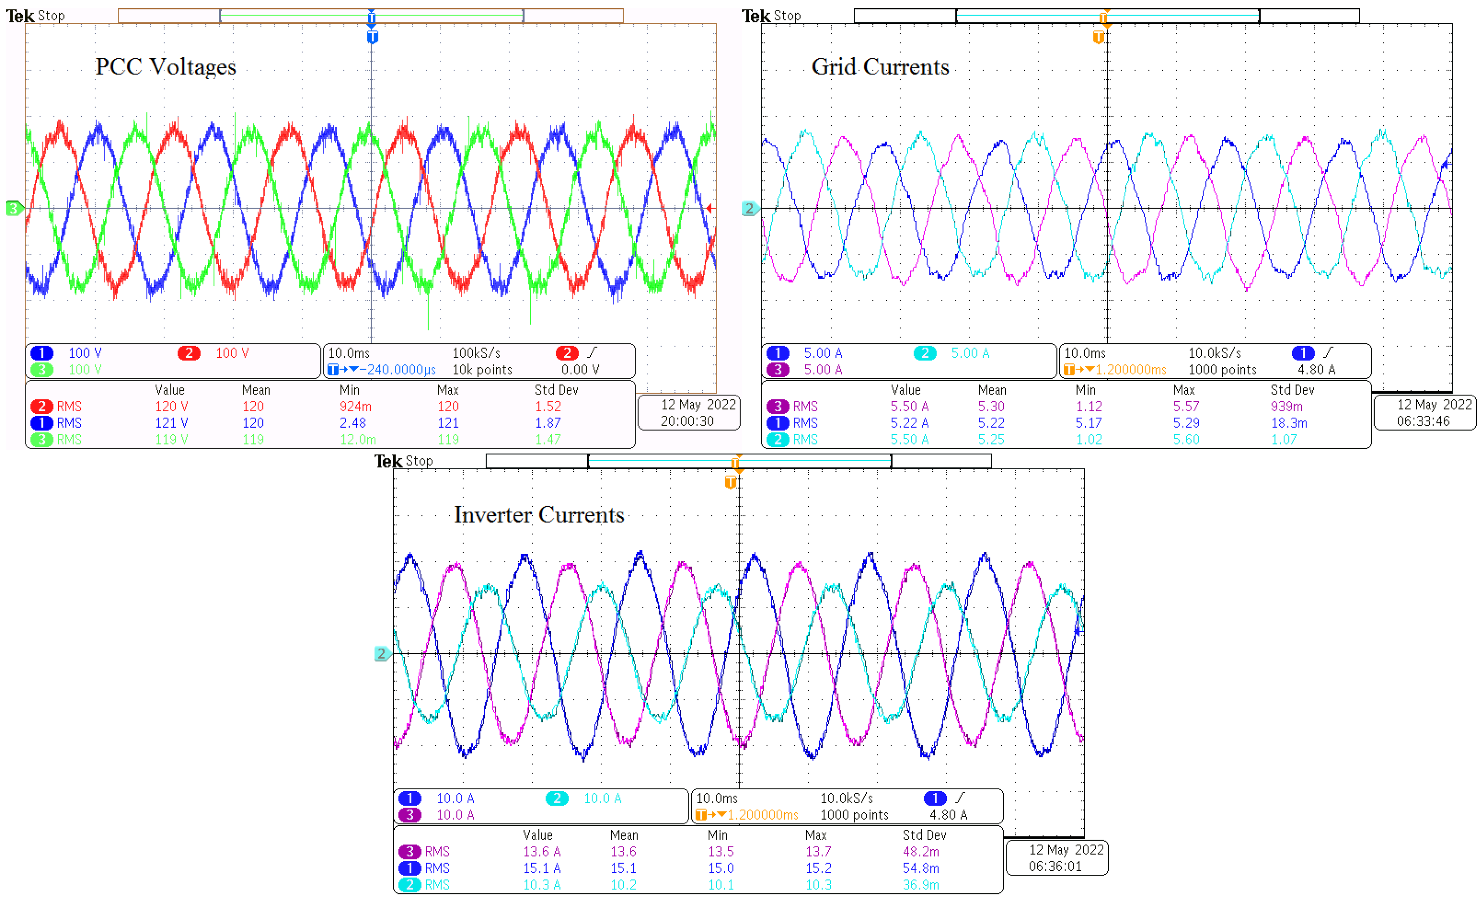Viewport: 1481px width, 899px height.
Task: Click red trigger source badge next to 0.00 V
Action: coord(567,353)
